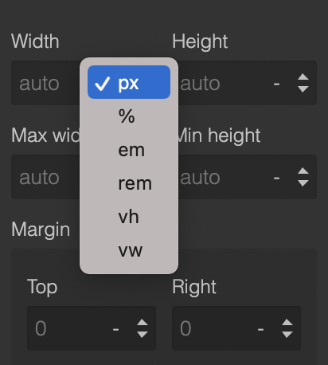
Task: Select the px unit option
Action: pos(129,82)
